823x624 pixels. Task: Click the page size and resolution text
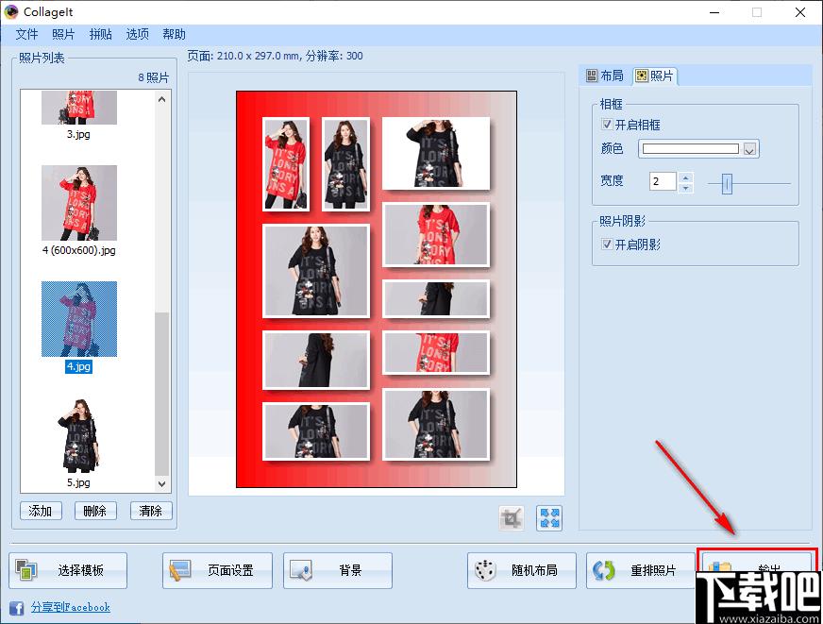point(275,56)
